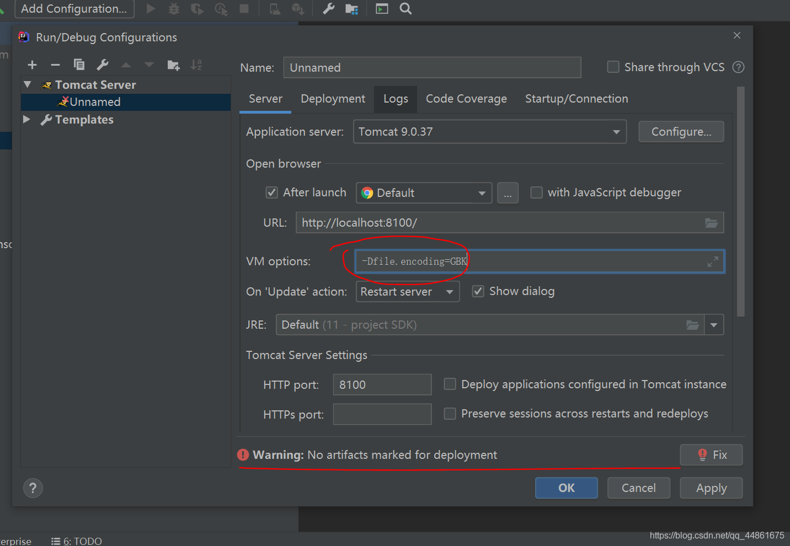Click the URL field with localhost:8100
This screenshot has height=546, width=790.
[x=510, y=223]
